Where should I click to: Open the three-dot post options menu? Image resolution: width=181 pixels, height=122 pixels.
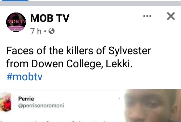click(147, 16)
